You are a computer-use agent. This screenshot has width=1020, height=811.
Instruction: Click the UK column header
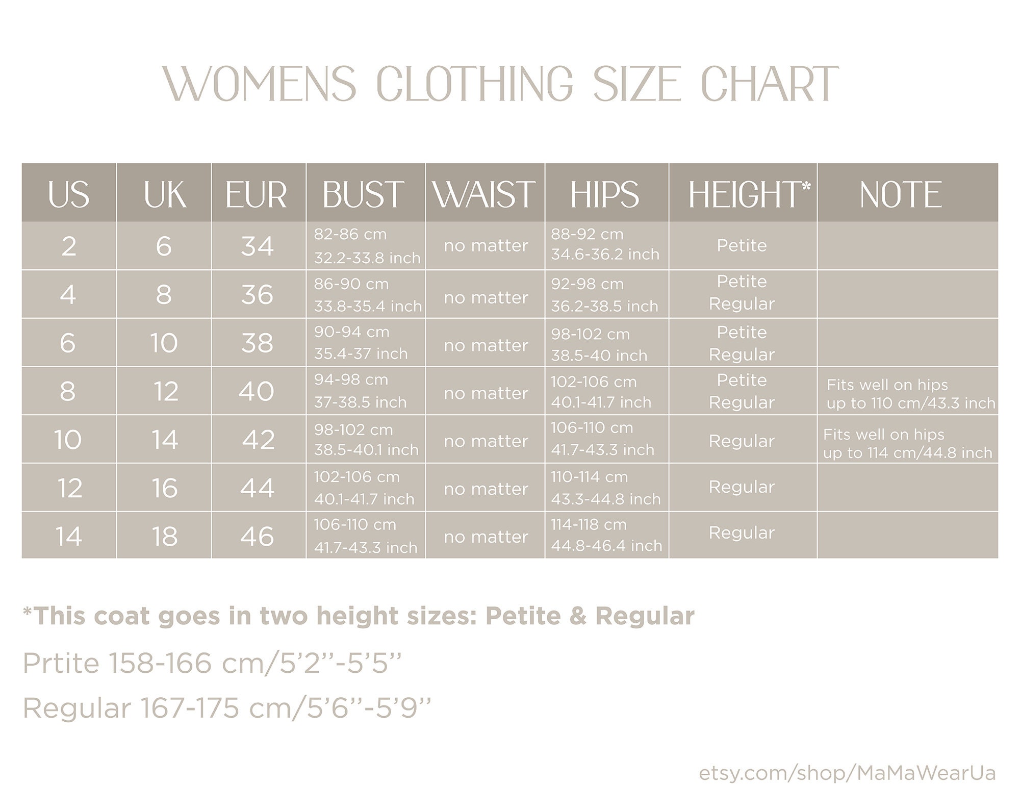[164, 193]
